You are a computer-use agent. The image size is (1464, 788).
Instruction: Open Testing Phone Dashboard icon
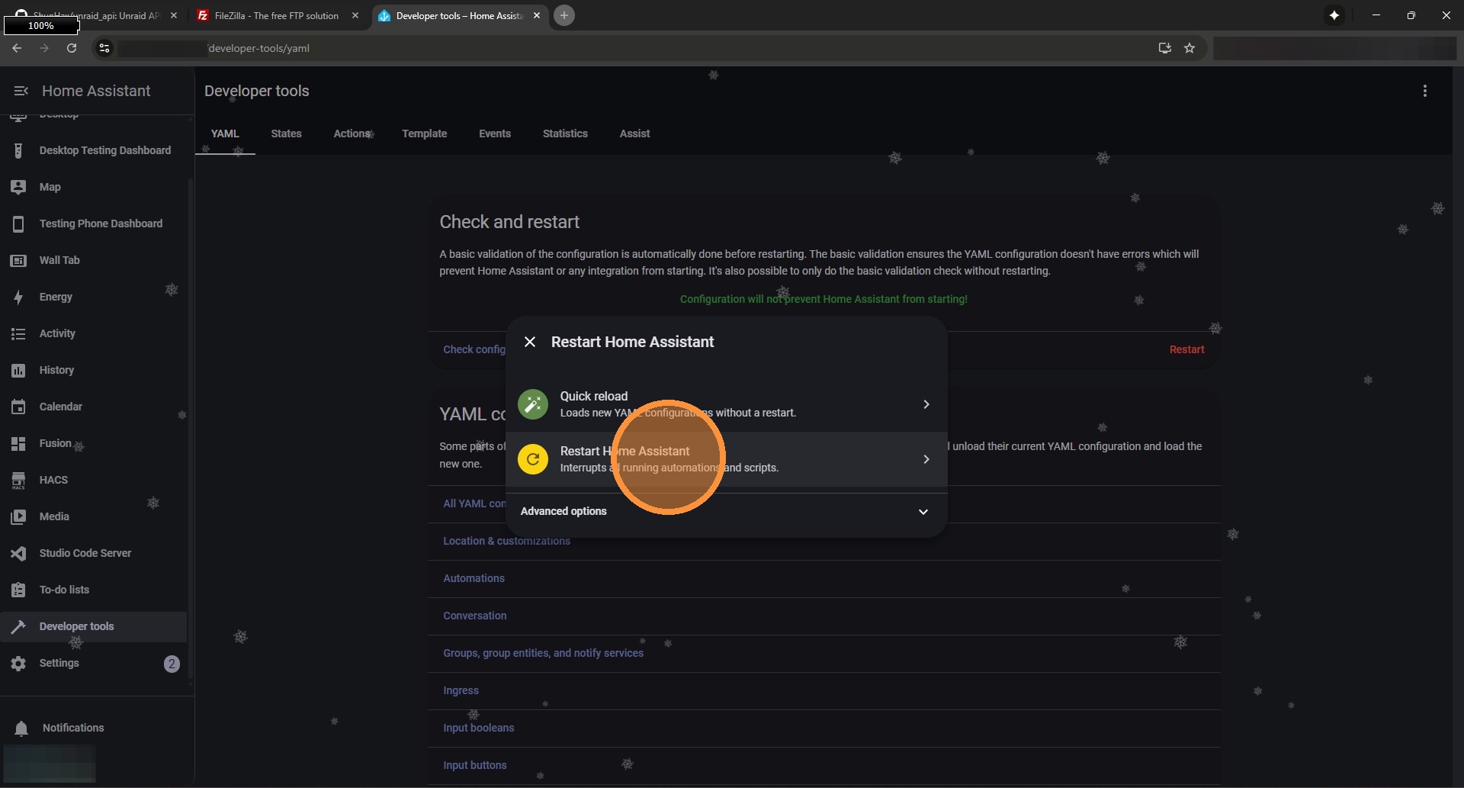(18, 224)
